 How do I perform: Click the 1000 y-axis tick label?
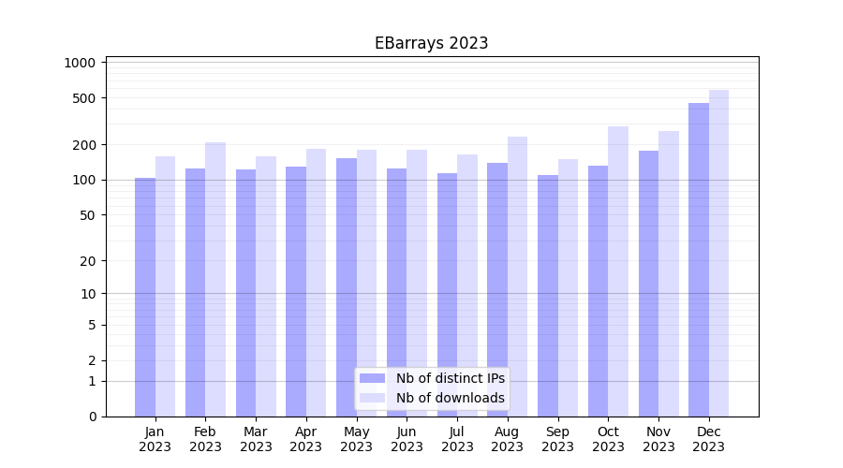80,63
